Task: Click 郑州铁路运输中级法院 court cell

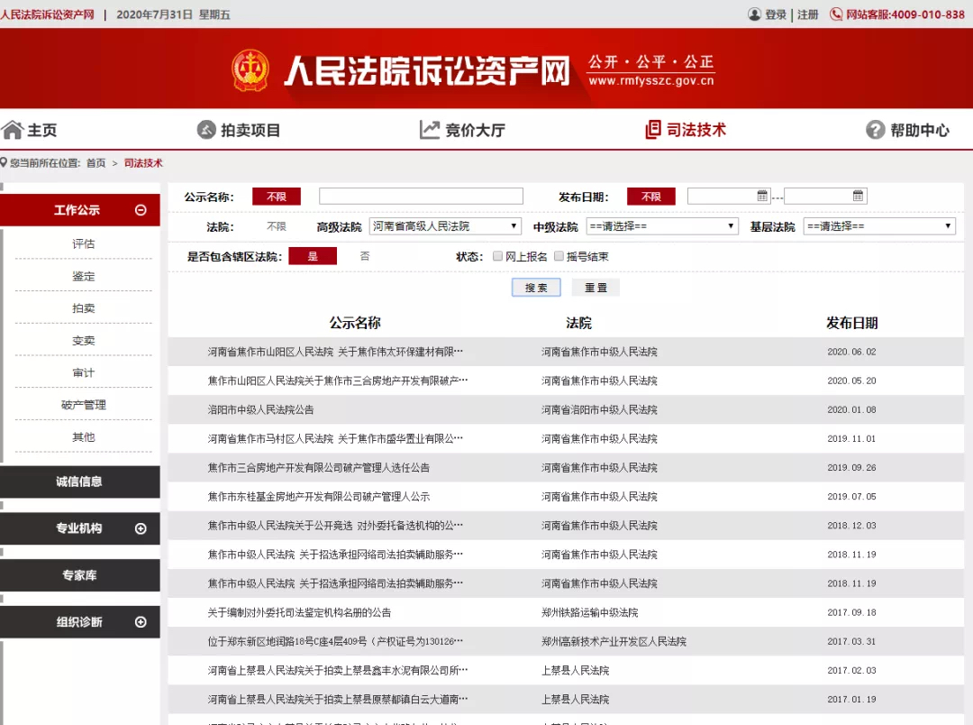Action: 589,612
